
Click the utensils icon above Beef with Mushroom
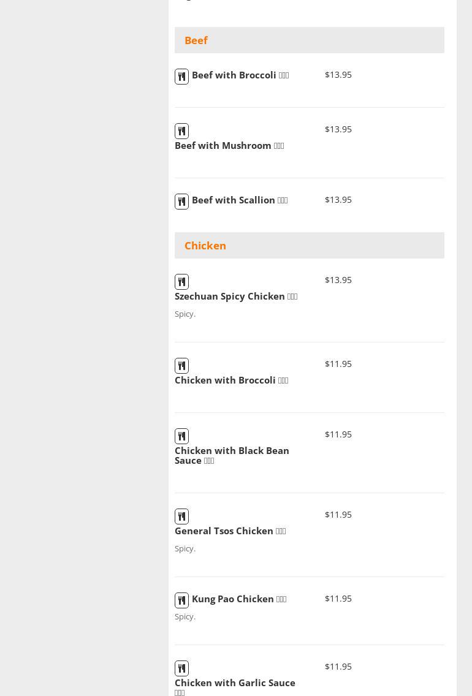point(181,131)
